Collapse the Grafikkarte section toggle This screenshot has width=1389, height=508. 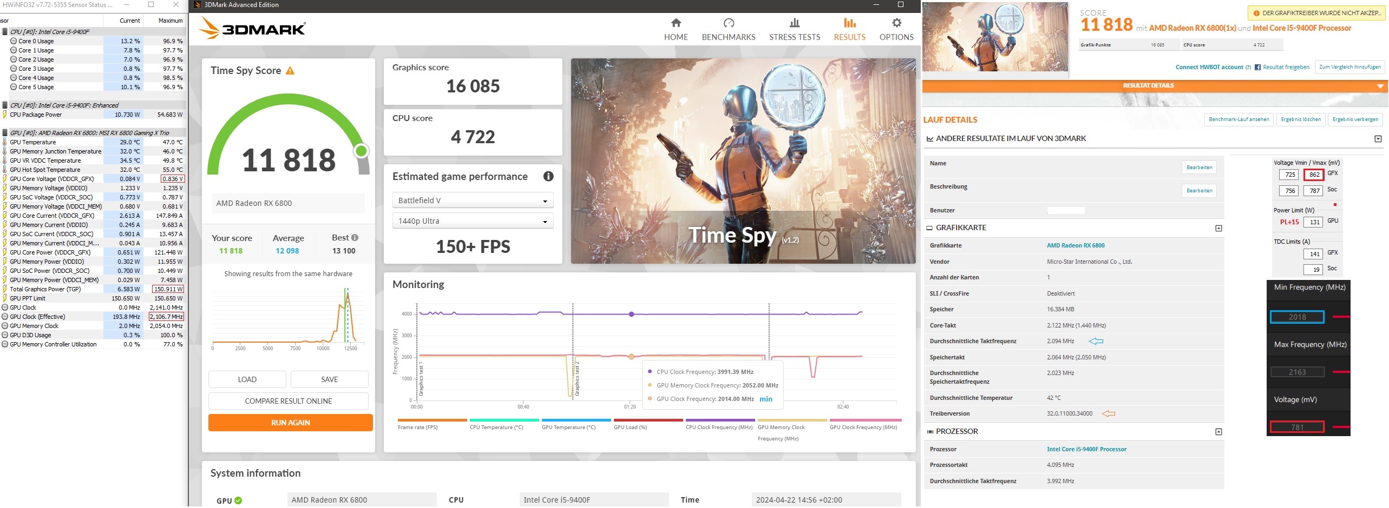(1218, 228)
